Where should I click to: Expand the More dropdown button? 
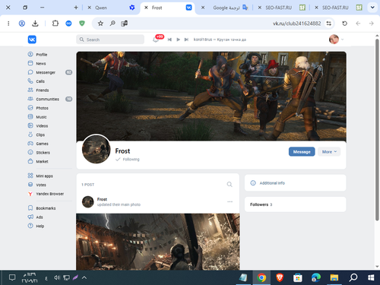(x=329, y=152)
